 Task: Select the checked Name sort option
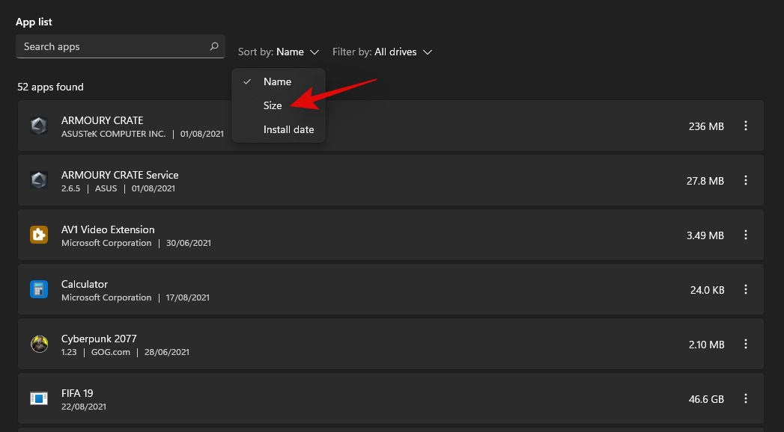click(x=277, y=81)
